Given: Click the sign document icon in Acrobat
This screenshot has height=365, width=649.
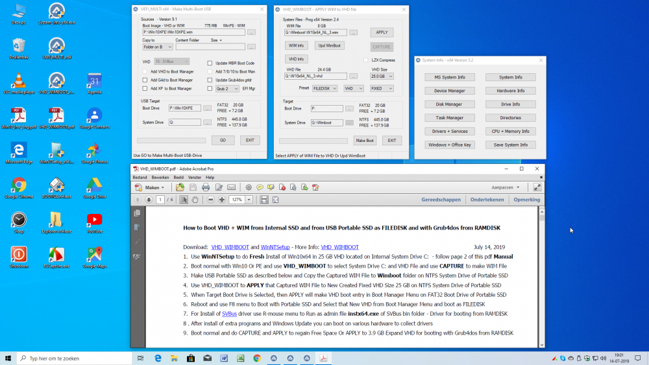Looking at the screenshot, I should (x=315, y=187).
